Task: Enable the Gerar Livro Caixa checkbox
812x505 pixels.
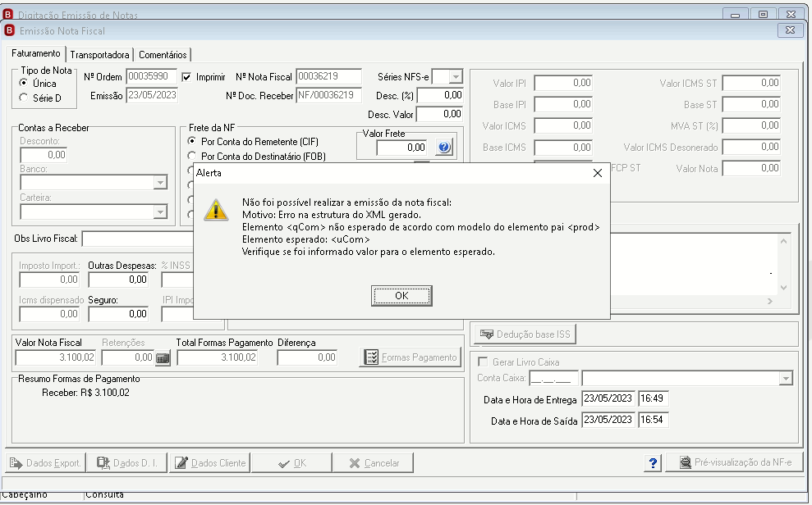Action: tap(483, 362)
